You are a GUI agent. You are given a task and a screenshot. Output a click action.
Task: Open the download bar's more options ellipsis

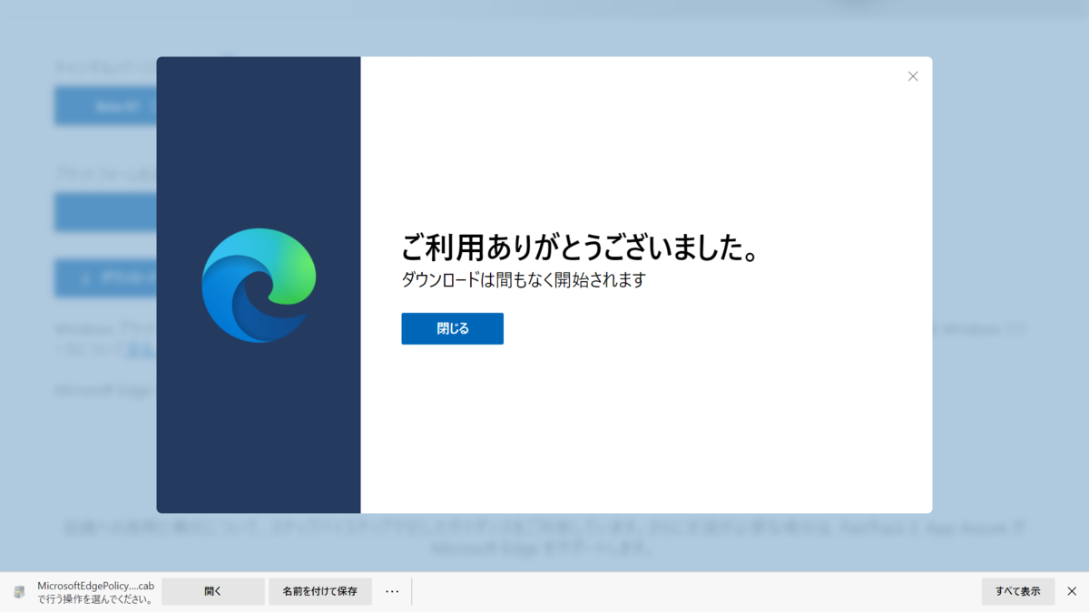(392, 591)
